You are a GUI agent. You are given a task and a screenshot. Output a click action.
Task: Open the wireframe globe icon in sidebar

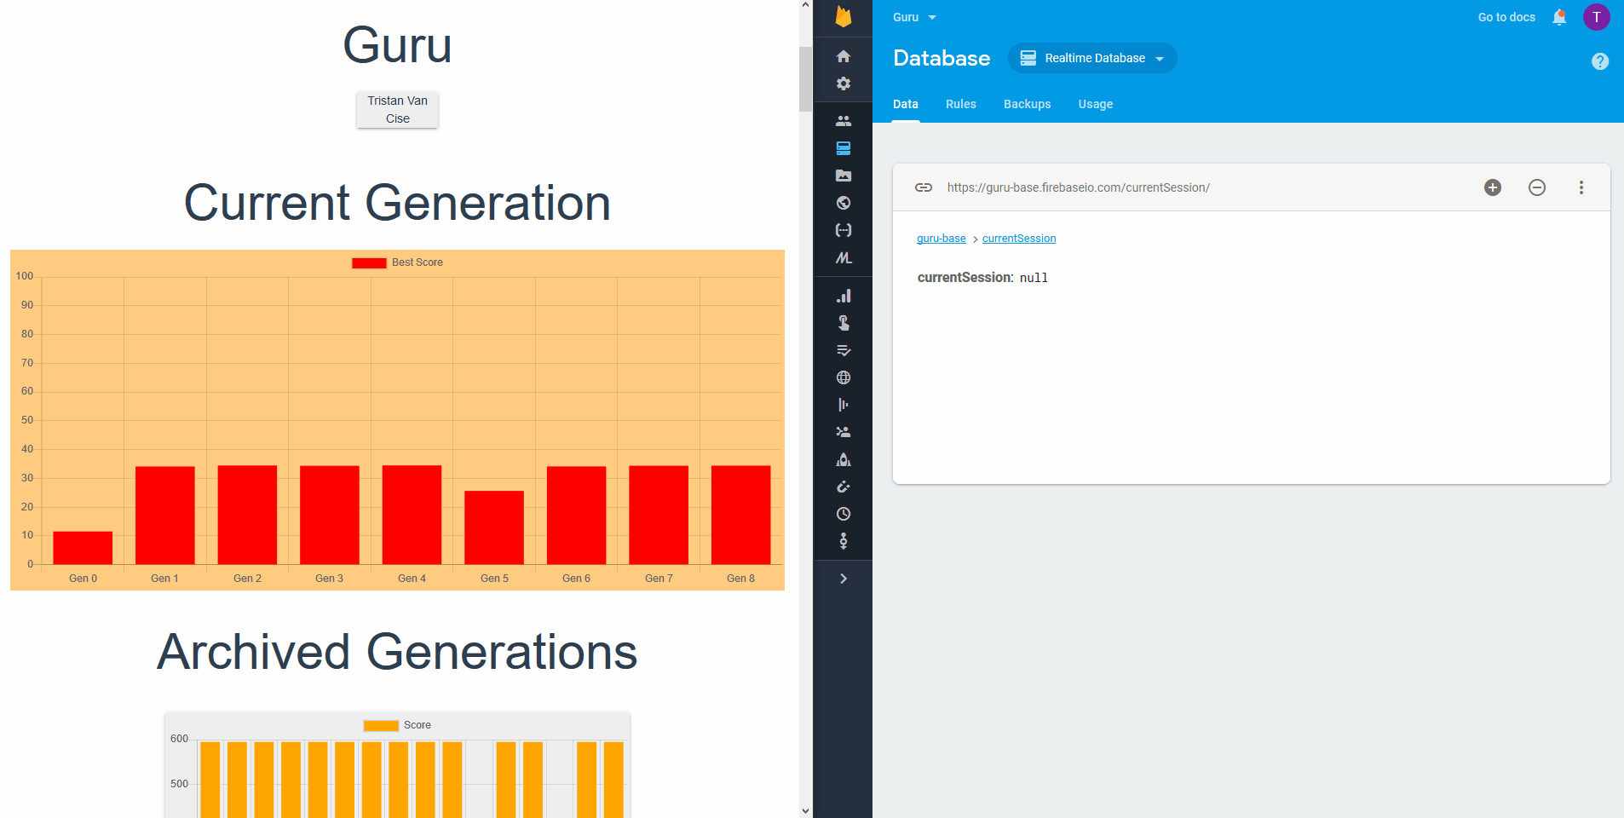click(844, 377)
